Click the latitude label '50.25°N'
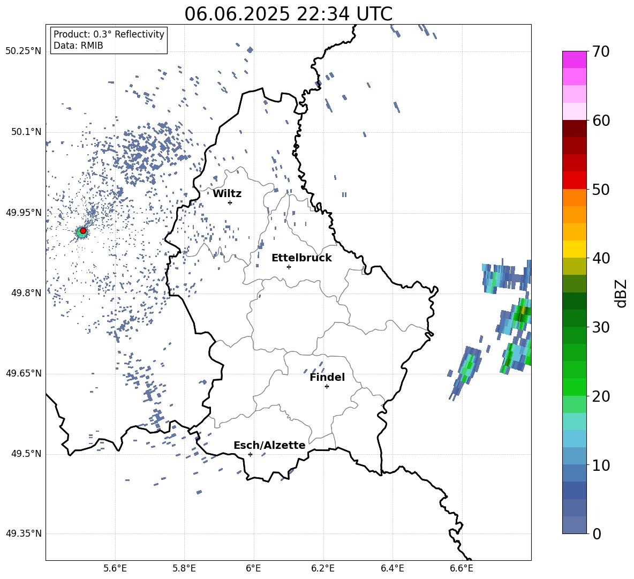The image size is (634, 579). pyautogui.click(x=24, y=51)
